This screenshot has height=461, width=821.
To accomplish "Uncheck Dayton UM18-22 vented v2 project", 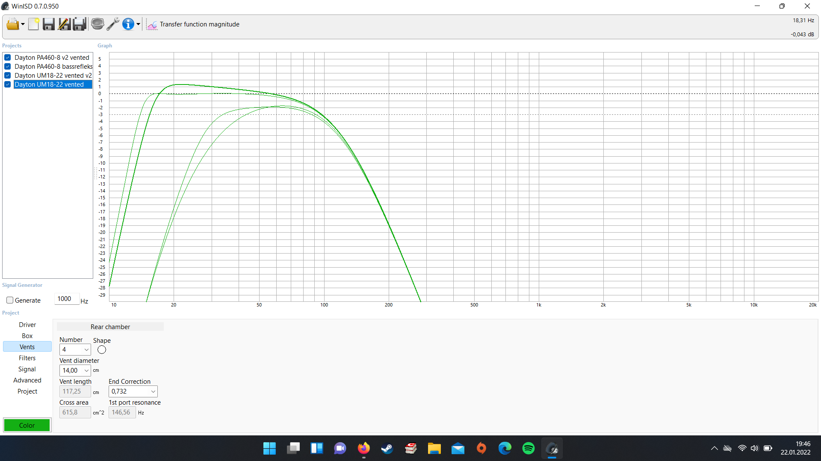I will [x=8, y=76].
